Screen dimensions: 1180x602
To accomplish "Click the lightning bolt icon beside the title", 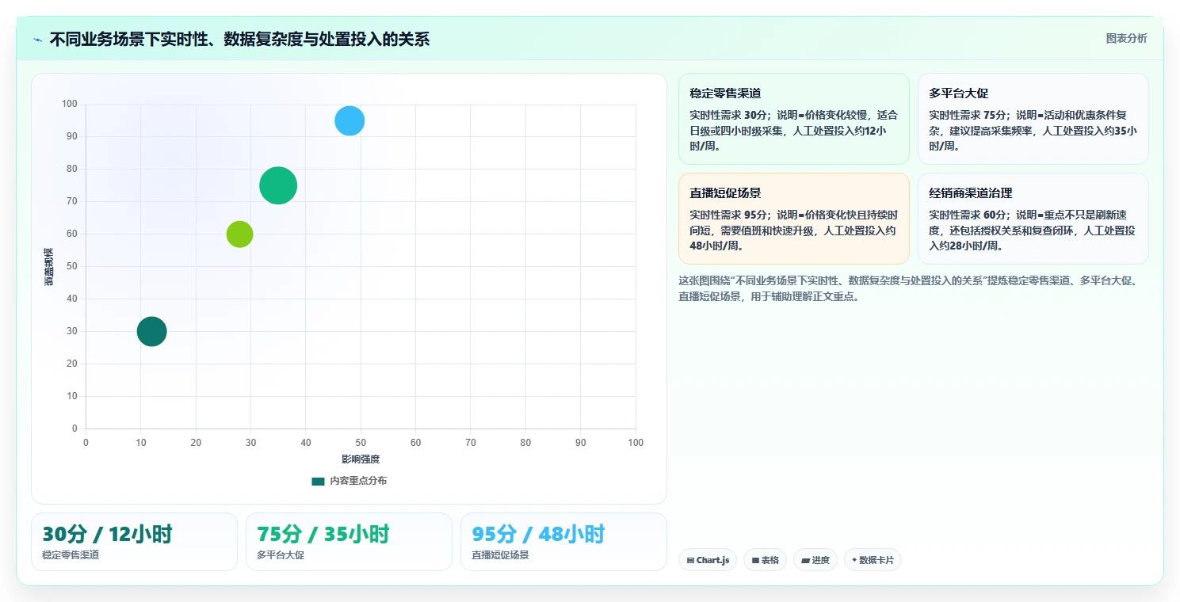I will pos(38,40).
